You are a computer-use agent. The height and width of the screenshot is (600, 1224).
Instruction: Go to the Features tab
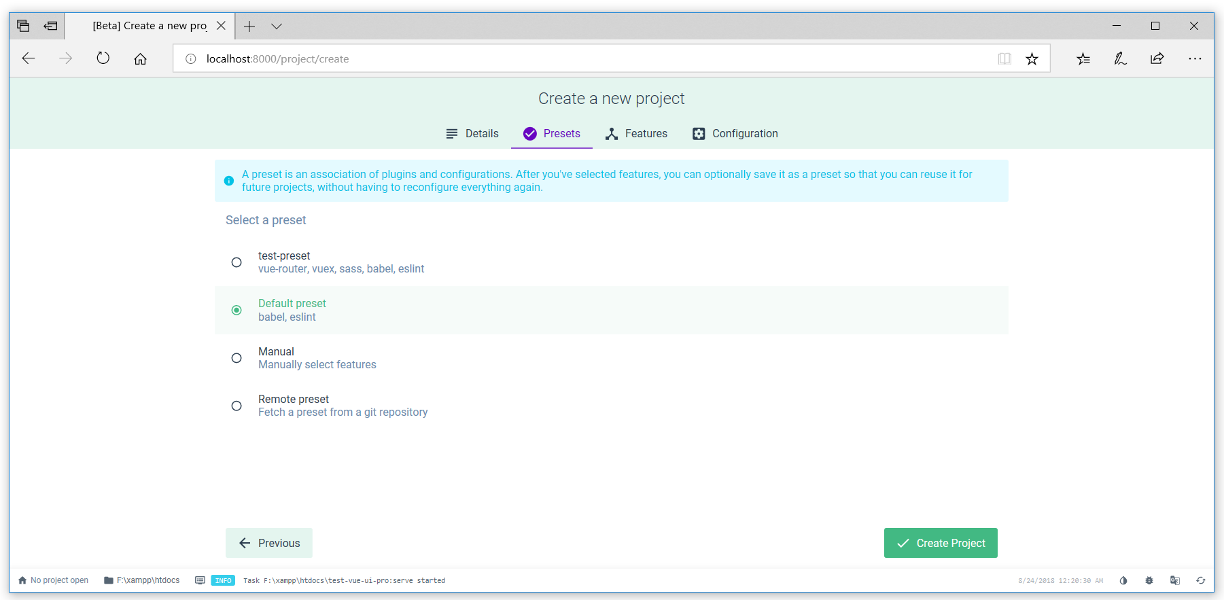(636, 134)
